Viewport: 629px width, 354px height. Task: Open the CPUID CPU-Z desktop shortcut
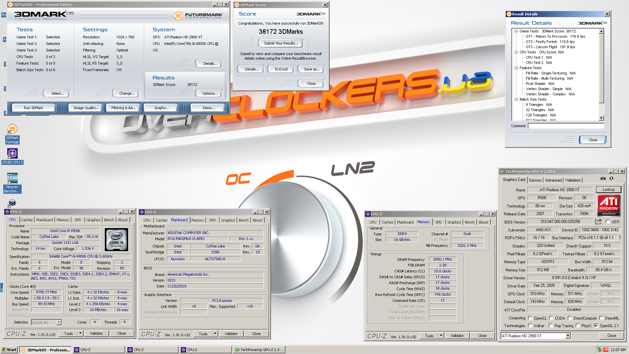12,156
